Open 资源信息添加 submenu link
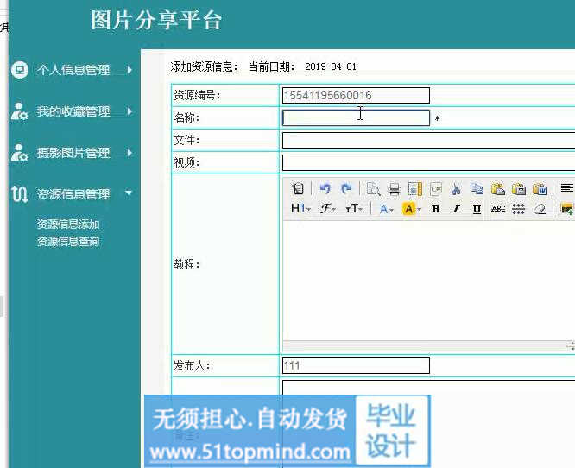This screenshot has width=575, height=468. [x=68, y=225]
